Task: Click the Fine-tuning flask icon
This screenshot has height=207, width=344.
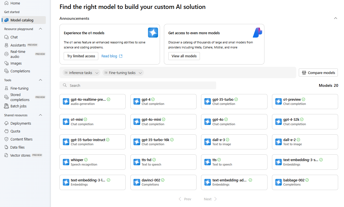Action: (x=6, y=88)
